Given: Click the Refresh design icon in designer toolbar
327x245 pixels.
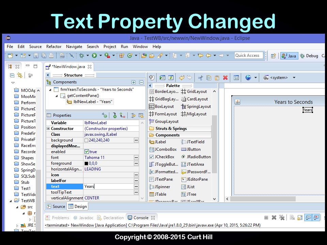Looking at the screenshot, I should pyautogui.click(x=171, y=78).
